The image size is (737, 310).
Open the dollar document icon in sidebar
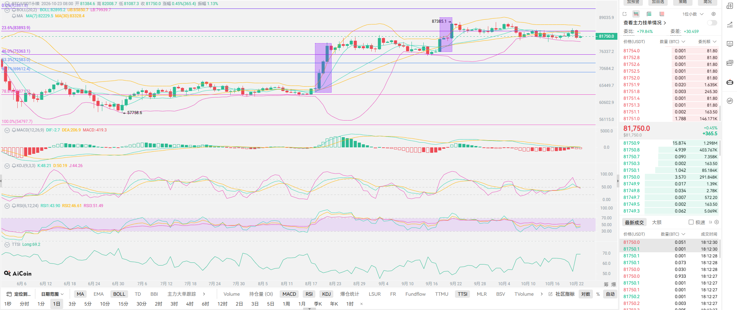pyautogui.click(x=730, y=6)
